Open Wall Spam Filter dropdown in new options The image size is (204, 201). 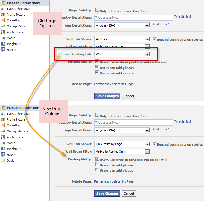[122, 152]
